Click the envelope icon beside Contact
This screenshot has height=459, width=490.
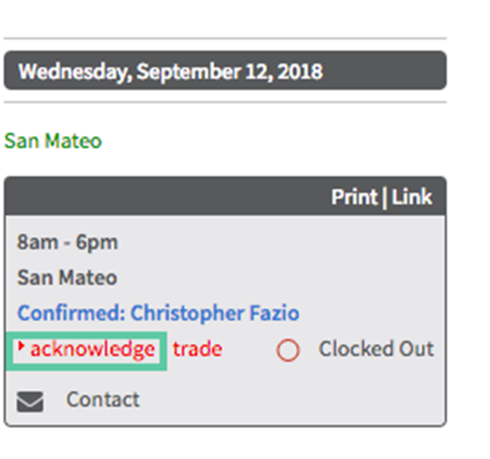pyautogui.click(x=30, y=401)
